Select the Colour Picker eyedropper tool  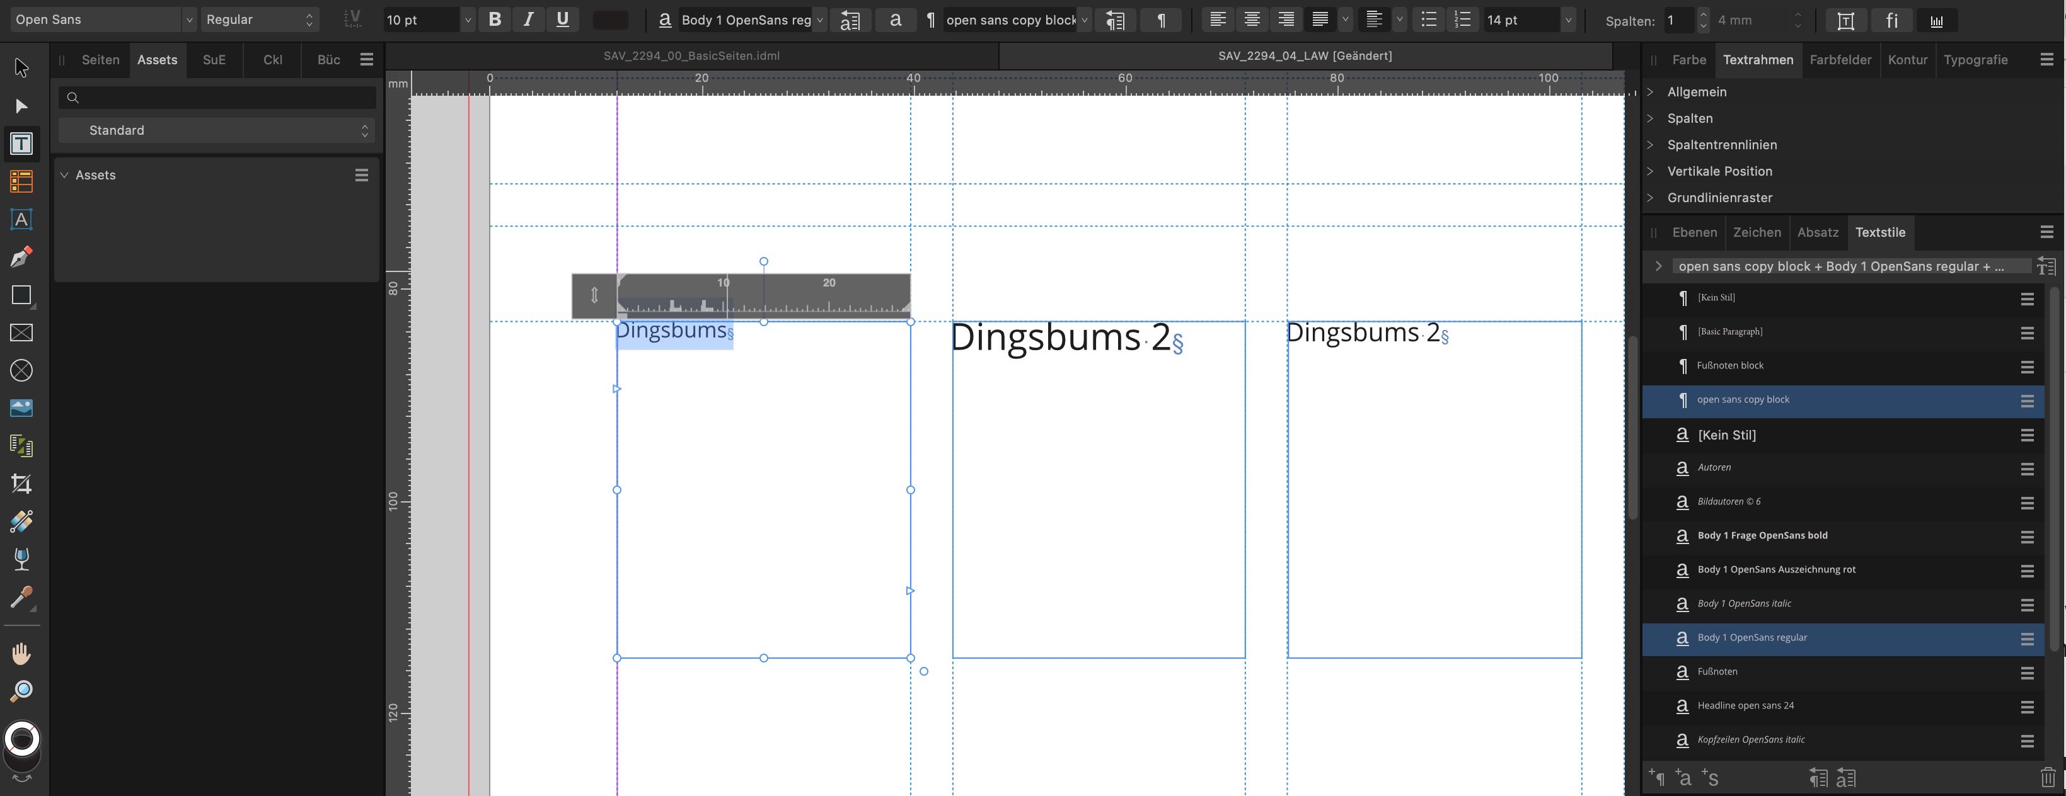pos(21,597)
